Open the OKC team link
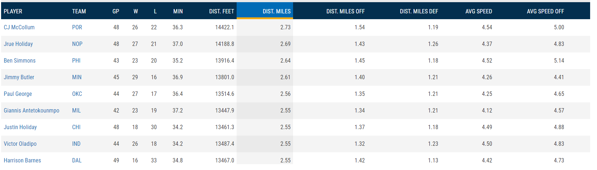The height and width of the screenshot is (170, 597). (x=77, y=94)
